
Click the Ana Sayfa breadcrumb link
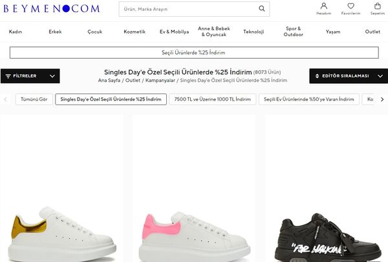tap(111, 81)
